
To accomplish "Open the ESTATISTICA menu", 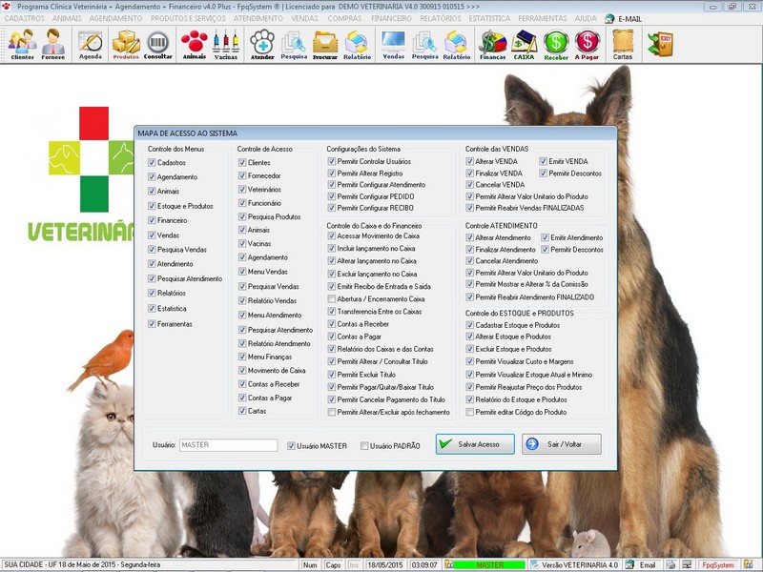I will pyautogui.click(x=489, y=18).
